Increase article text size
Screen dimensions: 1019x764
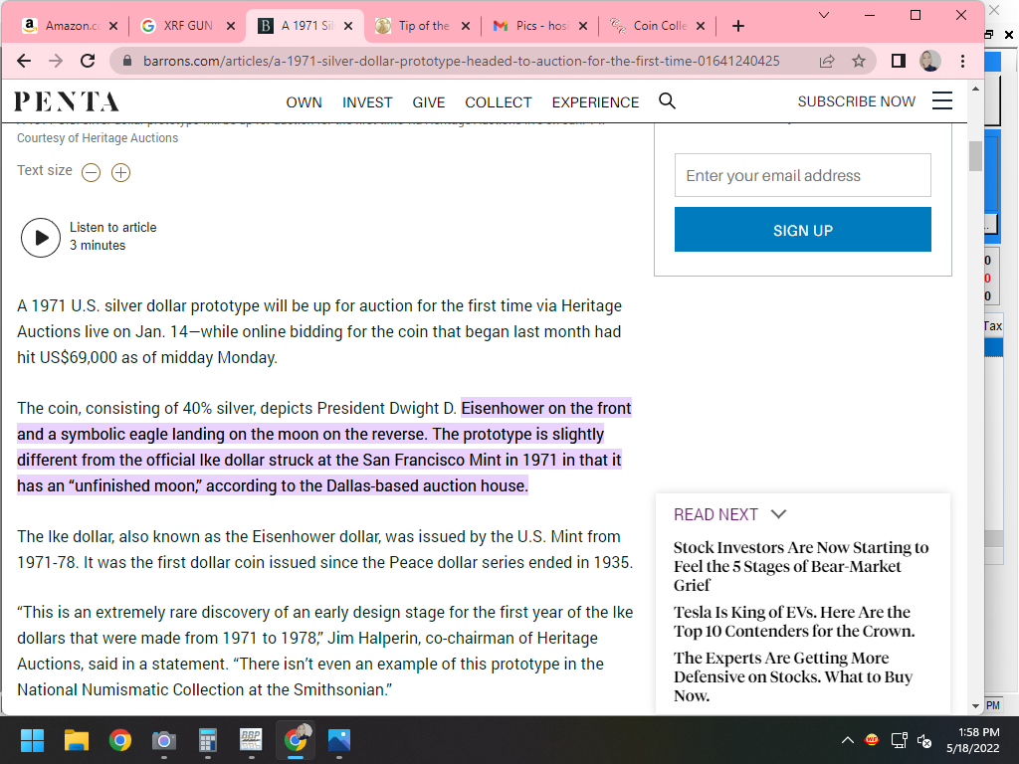pyautogui.click(x=120, y=172)
